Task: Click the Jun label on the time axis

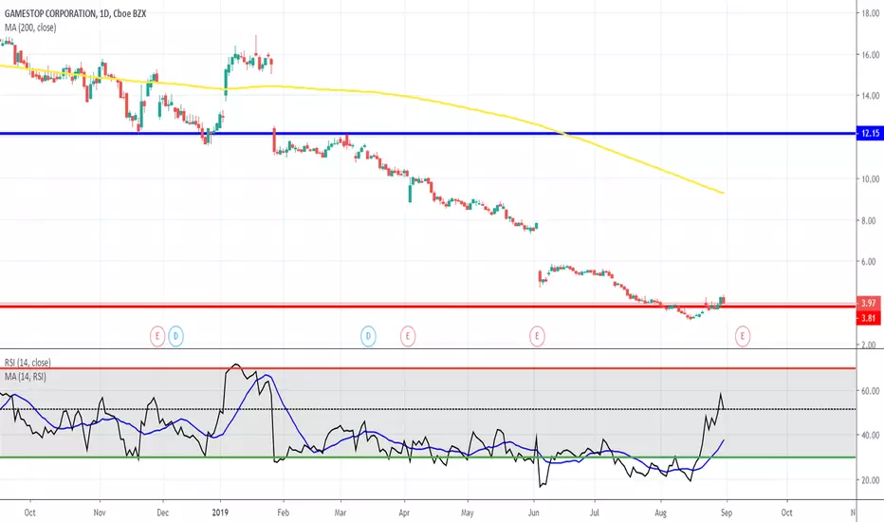Action: click(533, 513)
